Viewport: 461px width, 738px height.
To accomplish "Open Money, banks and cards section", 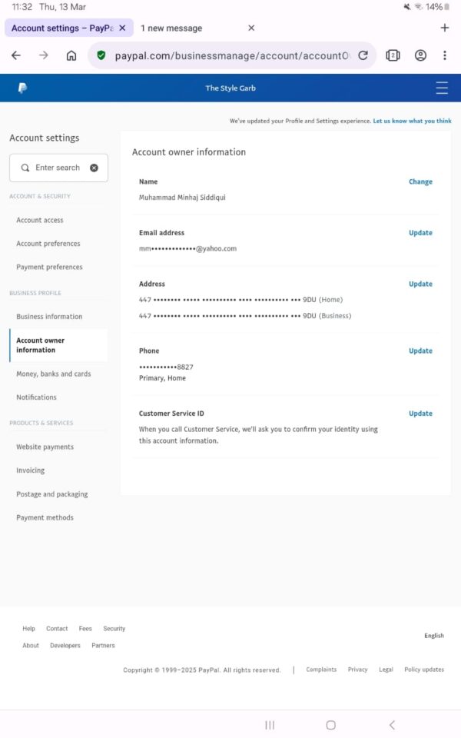I will (54, 374).
